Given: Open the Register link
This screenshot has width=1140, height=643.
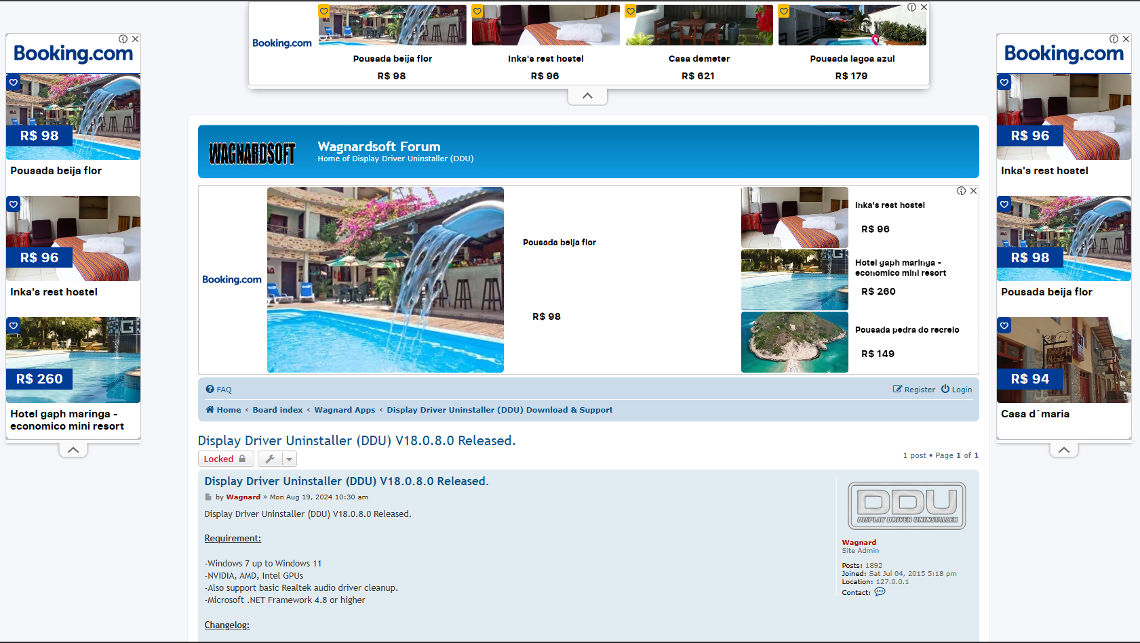Looking at the screenshot, I should point(913,390).
